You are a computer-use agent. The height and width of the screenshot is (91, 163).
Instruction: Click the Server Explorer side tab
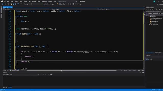(1, 10)
